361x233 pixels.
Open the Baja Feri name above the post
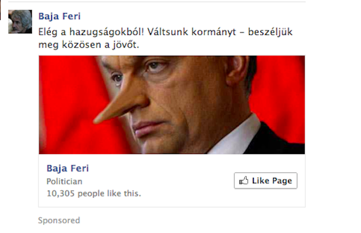(59, 15)
